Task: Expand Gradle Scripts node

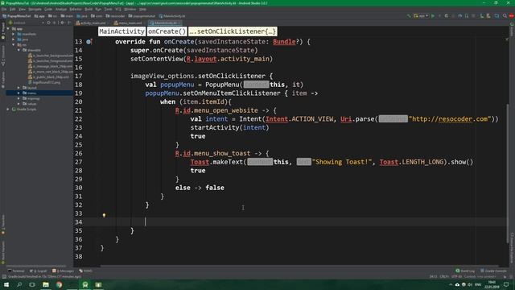Action: pos(8,110)
